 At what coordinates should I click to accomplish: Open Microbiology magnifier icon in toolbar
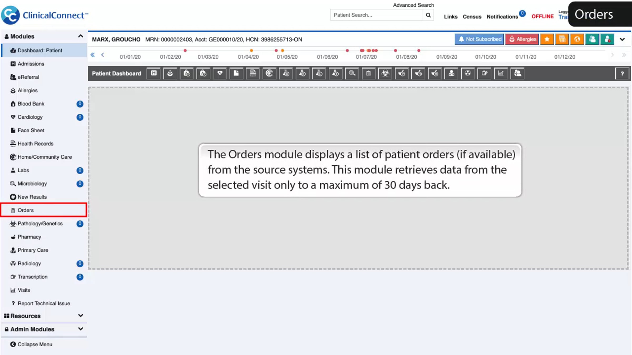pos(352,73)
